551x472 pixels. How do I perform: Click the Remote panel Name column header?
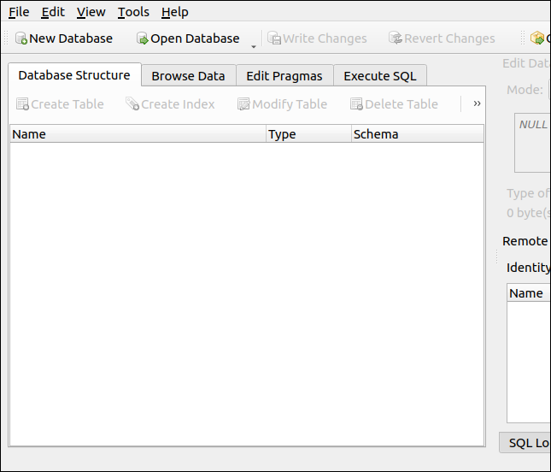click(x=529, y=293)
